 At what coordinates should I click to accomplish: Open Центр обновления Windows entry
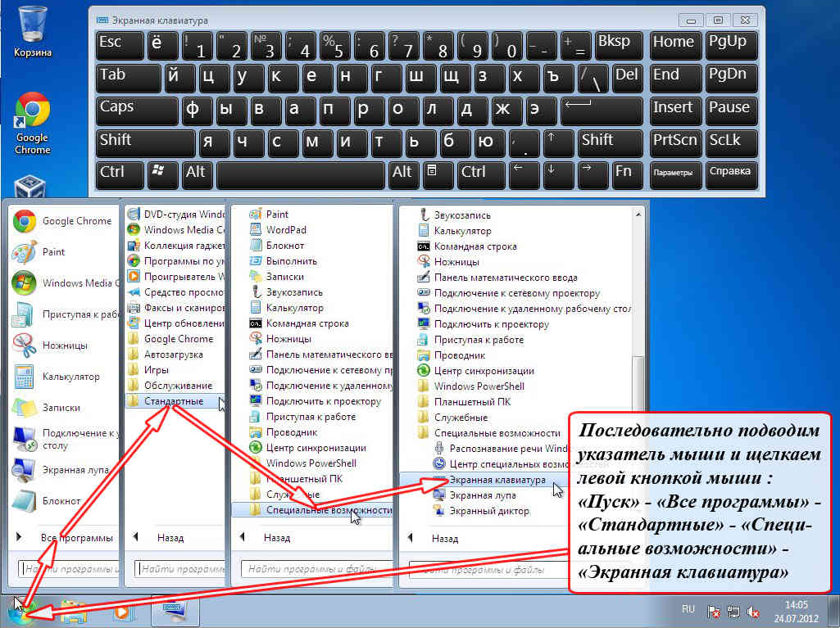(175, 323)
